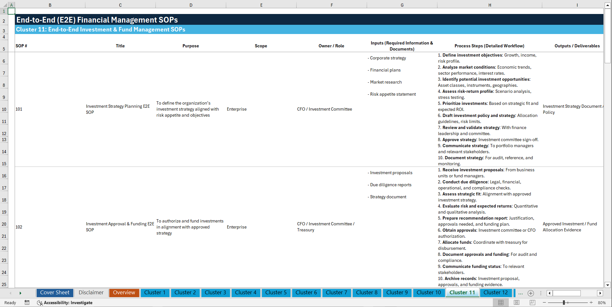Click the next sheet navigation arrow
Image resolution: width=612 pixels, height=307 pixels.
point(20,293)
